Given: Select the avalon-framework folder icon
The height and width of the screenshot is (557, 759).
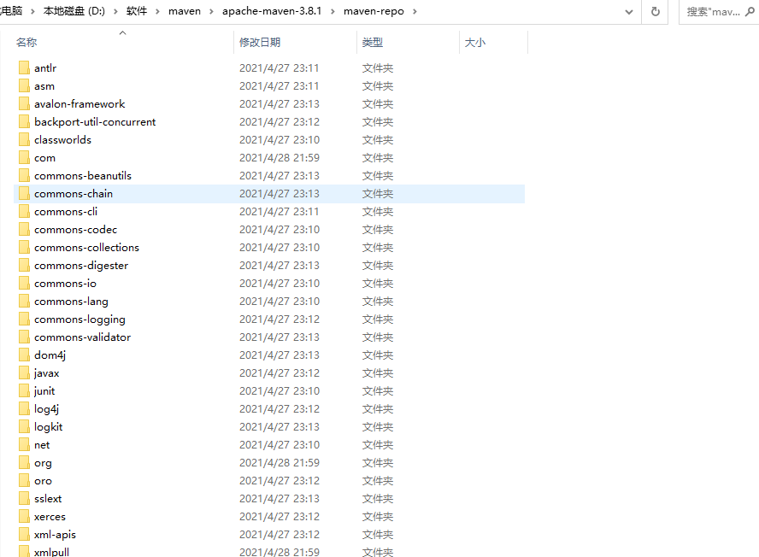Looking at the screenshot, I should [24, 103].
